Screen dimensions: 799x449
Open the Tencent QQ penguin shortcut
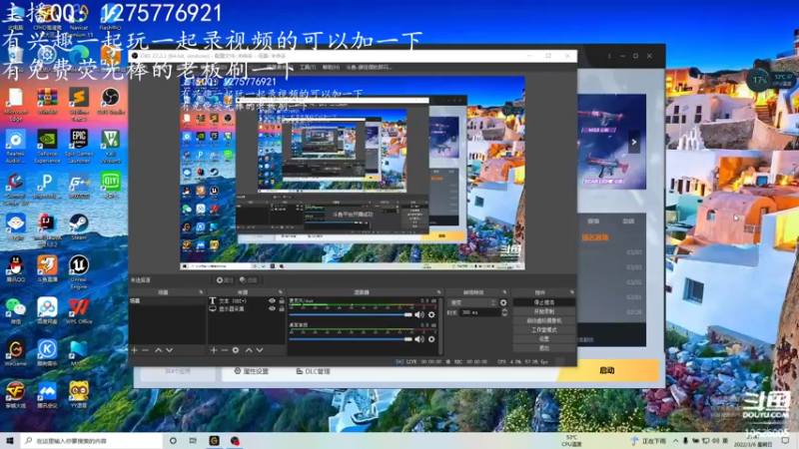pyautogui.click(x=15, y=268)
